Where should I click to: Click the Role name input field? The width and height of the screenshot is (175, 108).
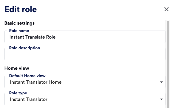point(85,37)
